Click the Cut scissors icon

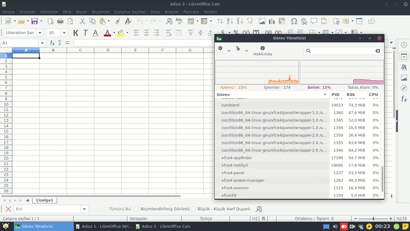(x=82, y=21)
